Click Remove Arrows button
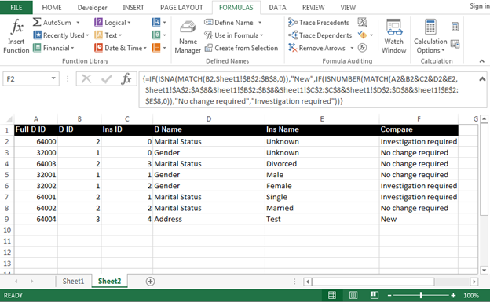This screenshot has width=490, height=302. (x=316, y=48)
